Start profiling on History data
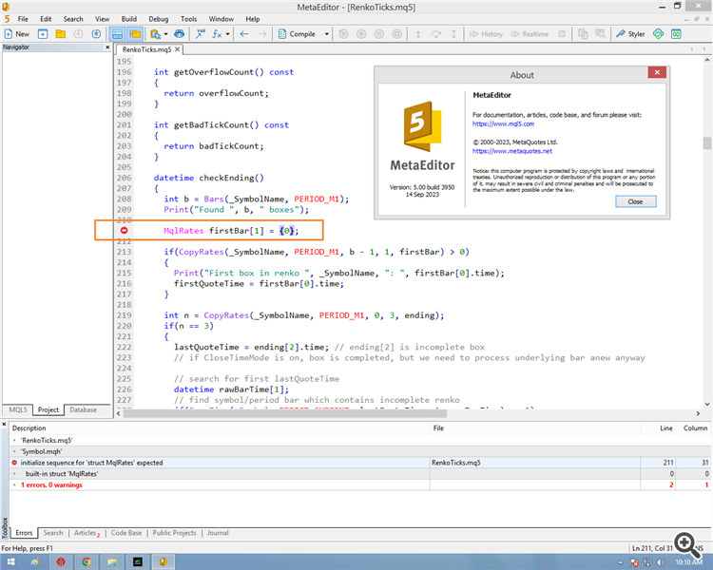The width and height of the screenshot is (713, 570). point(486,34)
